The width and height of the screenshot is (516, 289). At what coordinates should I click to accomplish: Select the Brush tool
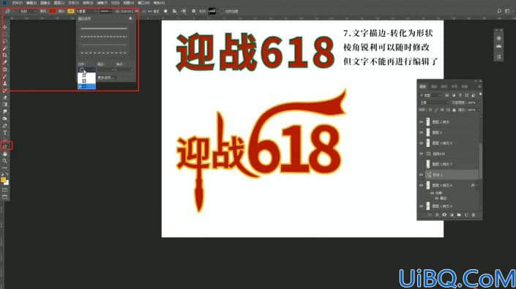[x=4, y=76]
